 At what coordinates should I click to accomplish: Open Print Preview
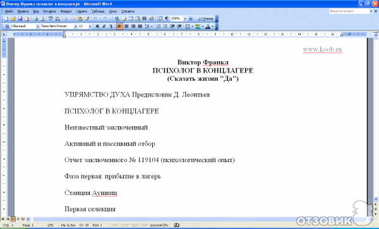[x=42, y=18]
